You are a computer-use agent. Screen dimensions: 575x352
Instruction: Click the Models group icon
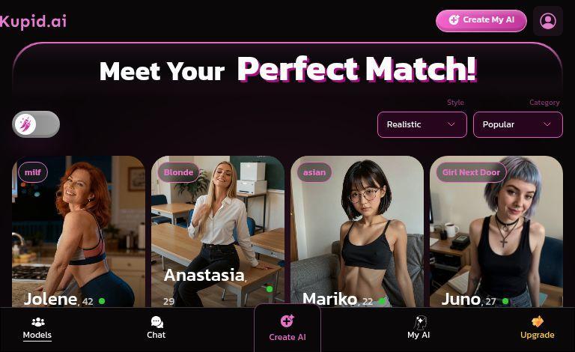(37, 322)
